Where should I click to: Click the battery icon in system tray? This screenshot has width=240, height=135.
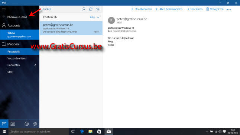[211, 132]
